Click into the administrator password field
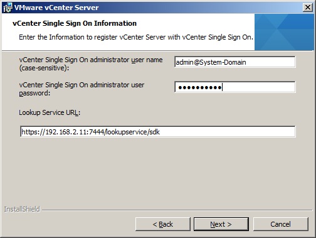This screenshot has height=238, width=316. pos(235,87)
